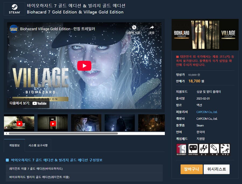The width and height of the screenshot is (242, 184).
Task: Click the gallery scrollbar left arrow
Action: [6, 133]
